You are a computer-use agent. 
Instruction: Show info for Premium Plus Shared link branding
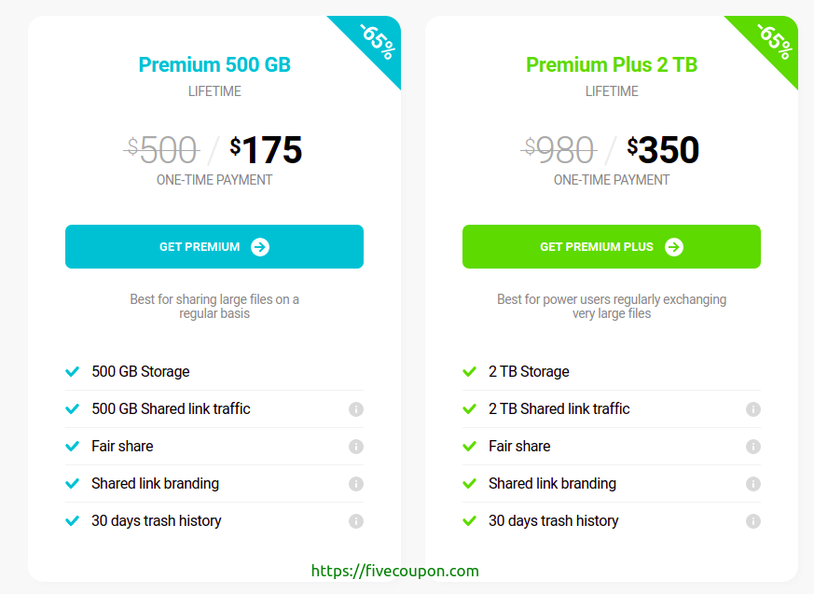pos(753,484)
